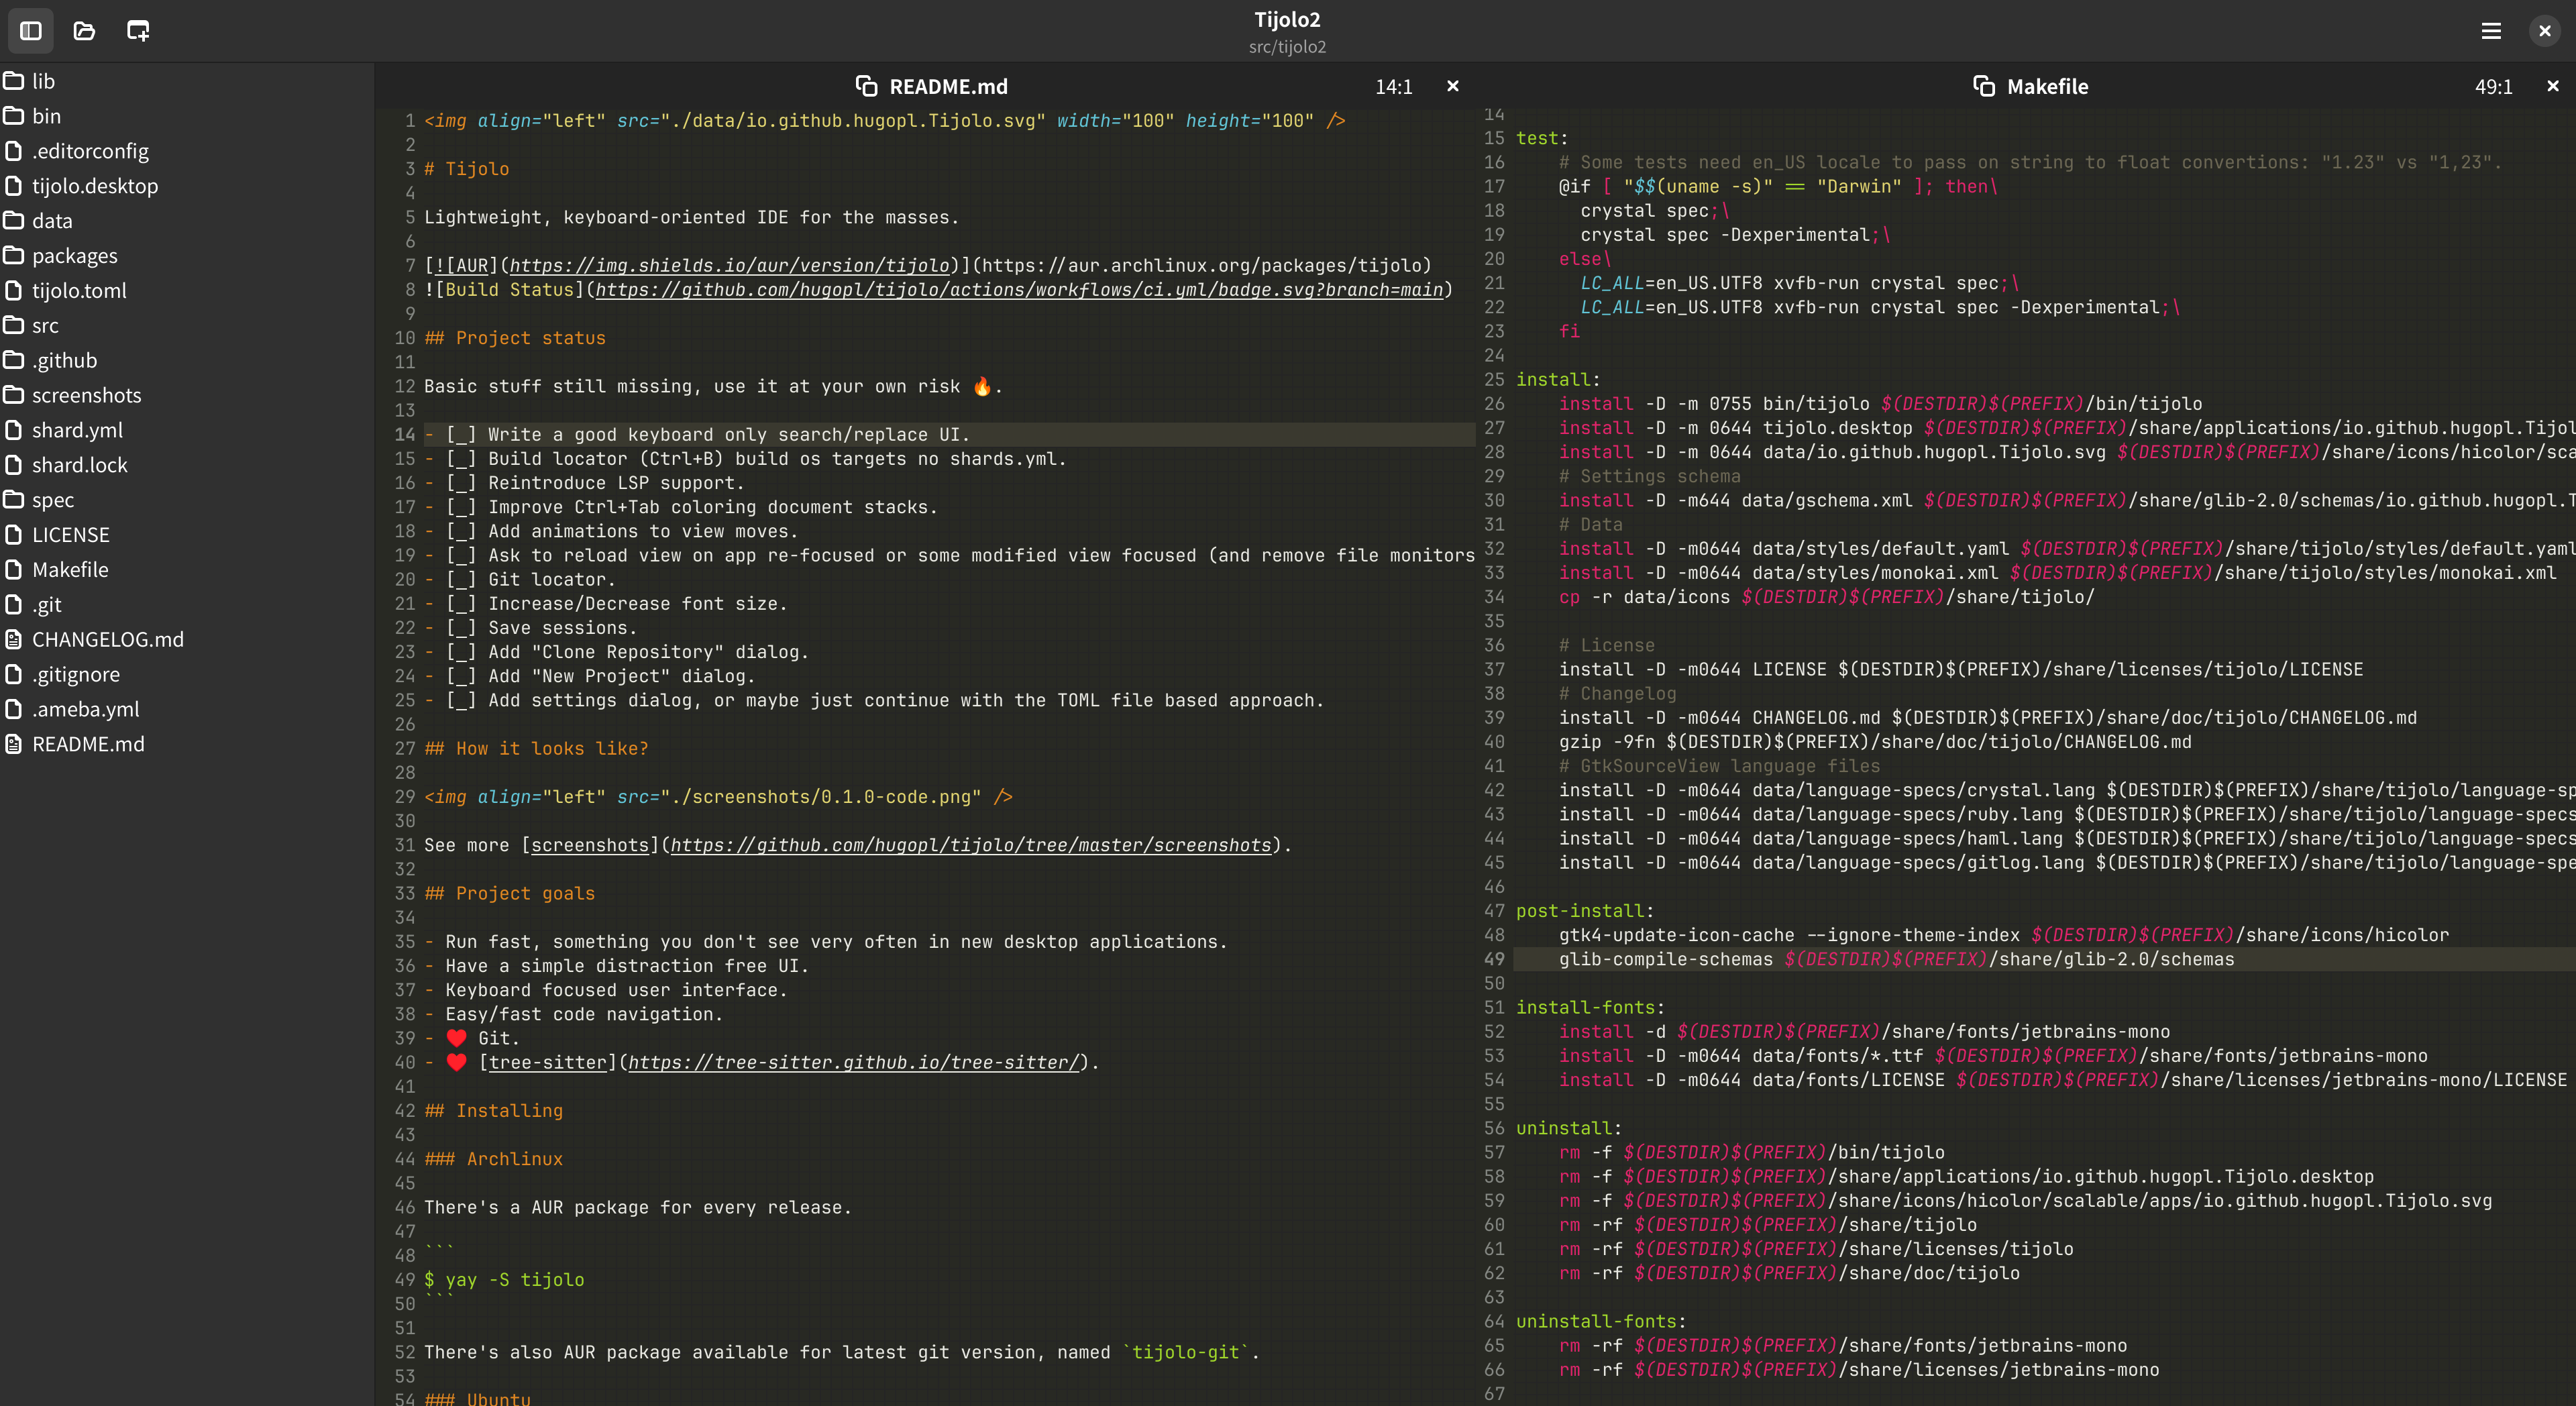Click the new window icon in header
This screenshot has height=1406, width=2576.
point(138,31)
